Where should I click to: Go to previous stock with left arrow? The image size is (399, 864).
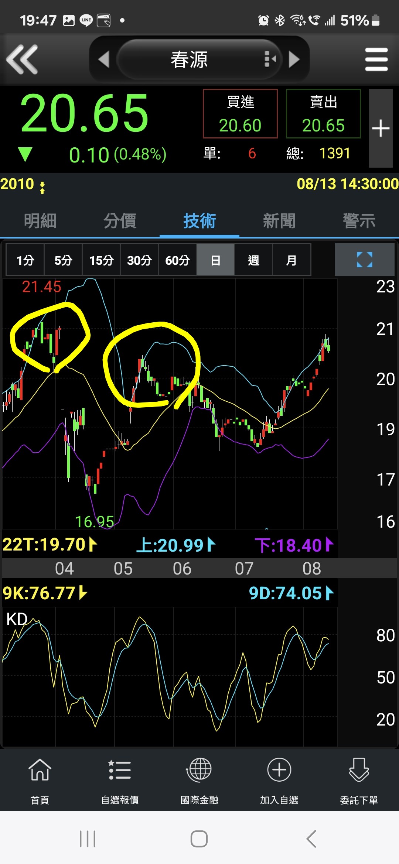(104, 59)
